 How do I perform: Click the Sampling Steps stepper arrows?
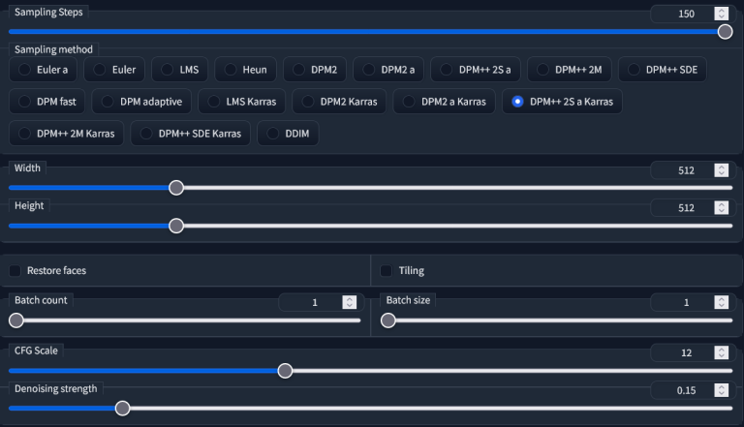[721, 14]
